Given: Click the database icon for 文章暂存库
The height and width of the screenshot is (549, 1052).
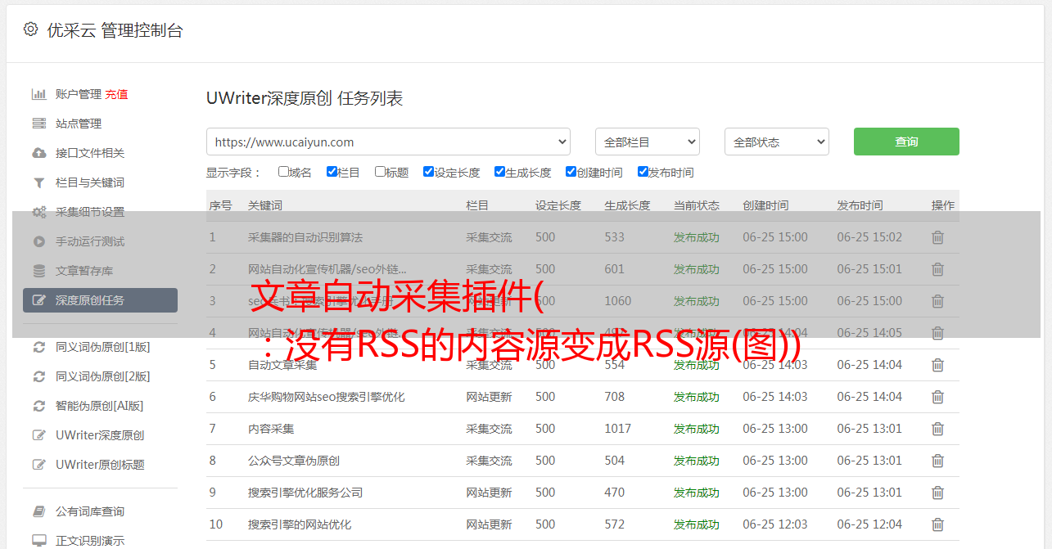Looking at the screenshot, I should (x=38, y=271).
